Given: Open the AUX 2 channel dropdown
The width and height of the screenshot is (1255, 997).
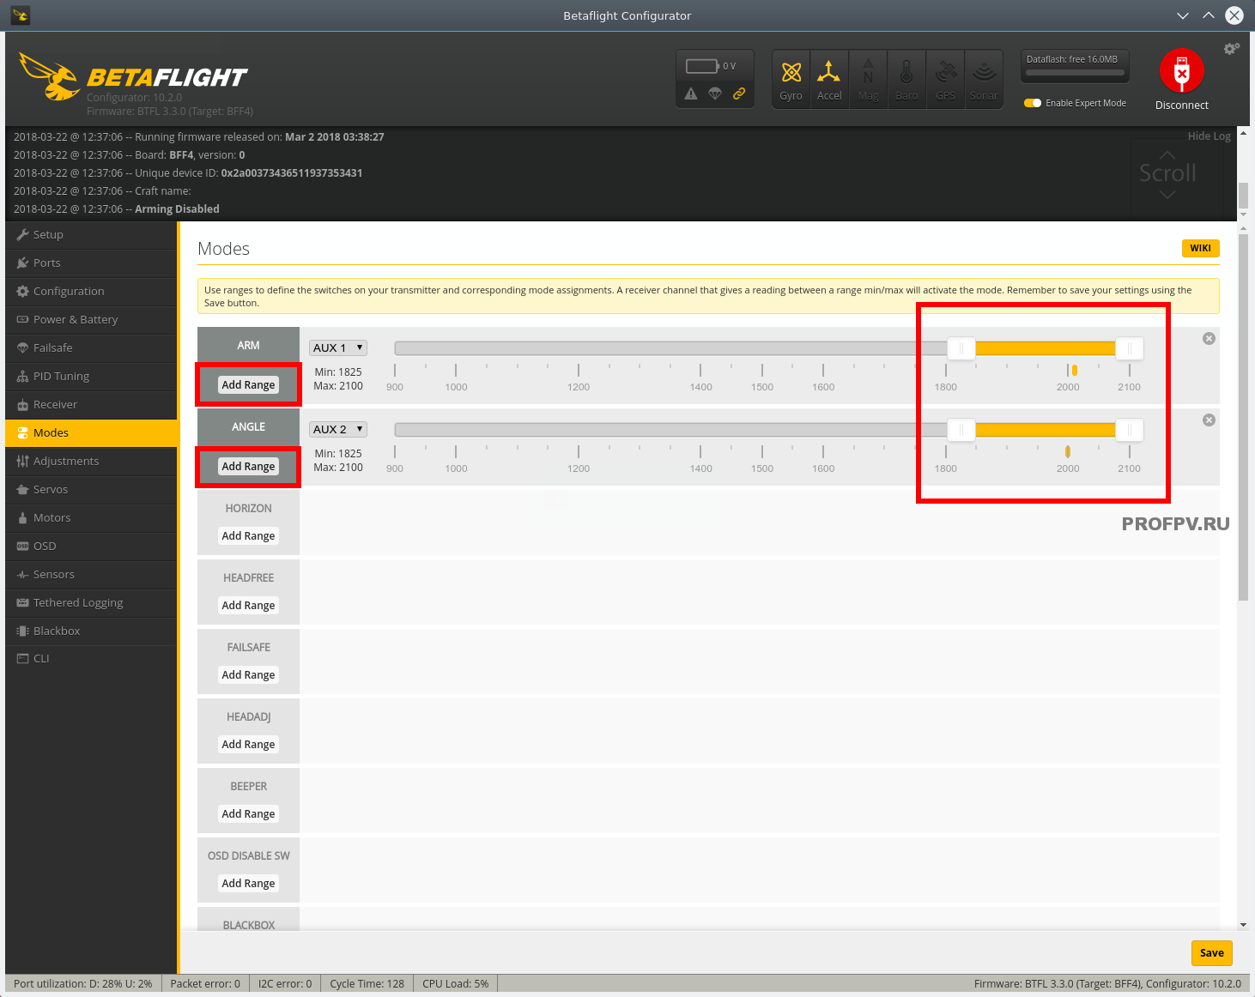Looking at the screenshot, I should [x=338, y=429].
